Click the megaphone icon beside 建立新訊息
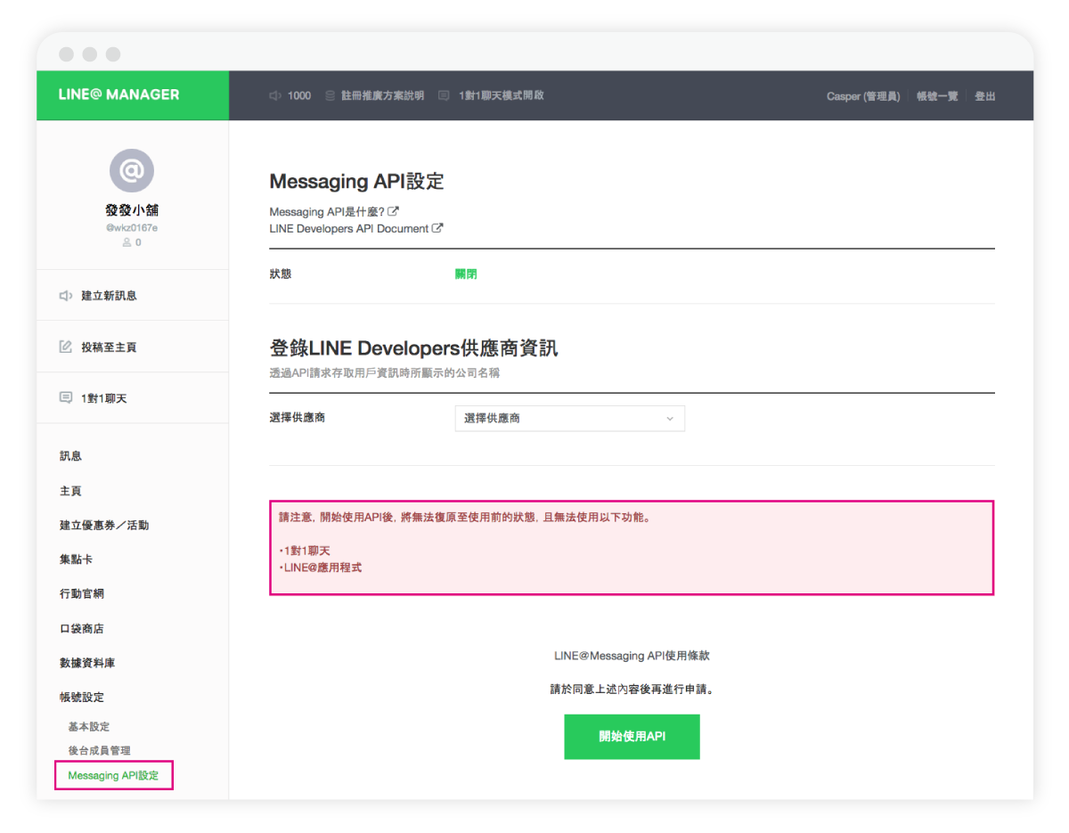The width and height of the screenshot is (1069, 833). pos(66,296)
